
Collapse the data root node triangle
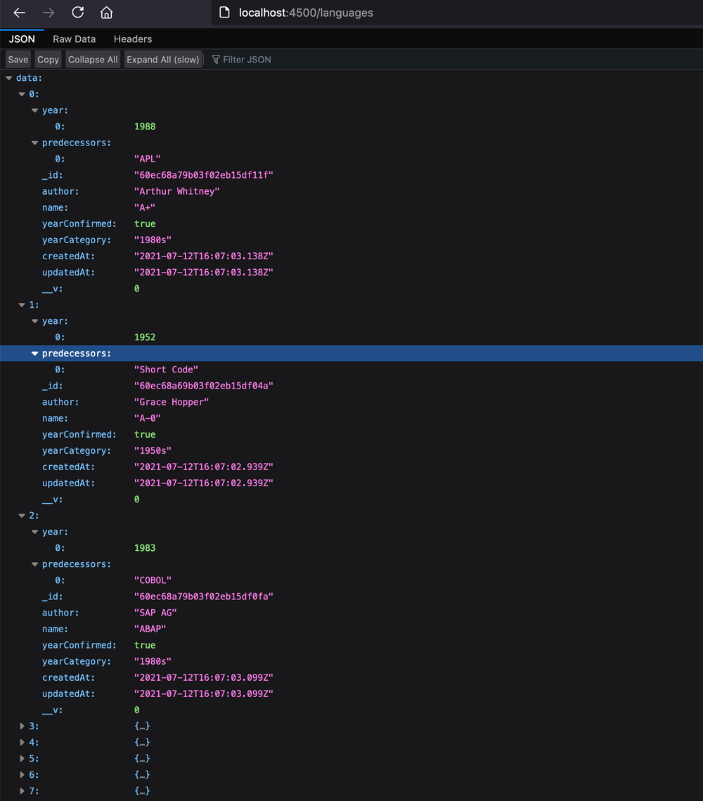pyautogui.click(x=8, y=77)
